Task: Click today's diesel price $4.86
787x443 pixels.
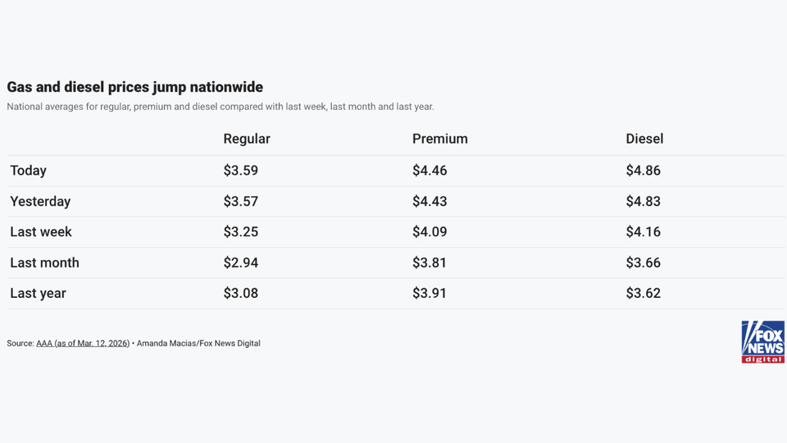Action: click(x=643, y=171)
